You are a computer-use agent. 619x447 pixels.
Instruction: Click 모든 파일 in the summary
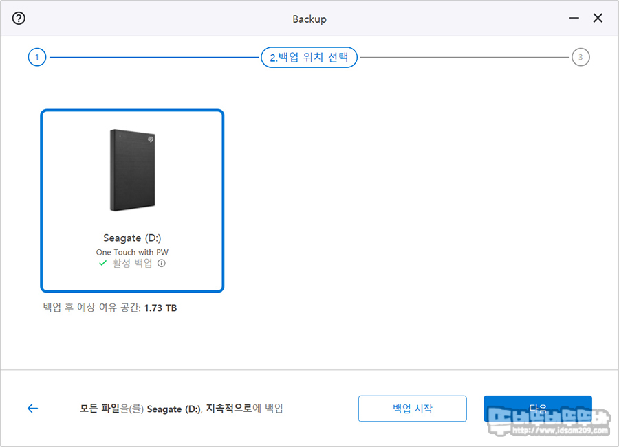point(100,409)
